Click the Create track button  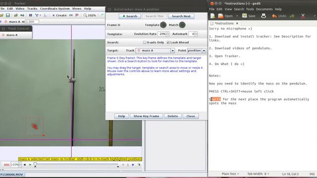coord(59,15)
